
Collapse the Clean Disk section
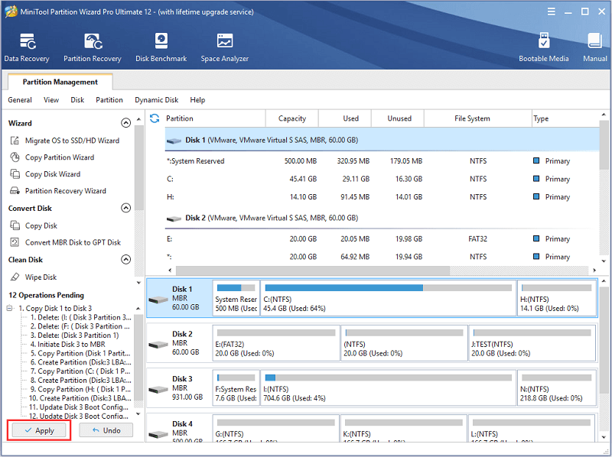[125, 259]
